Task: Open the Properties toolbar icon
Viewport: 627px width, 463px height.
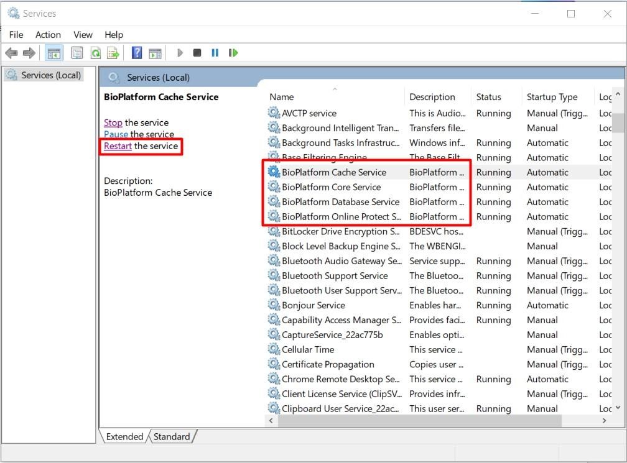Action: tap(77, 53)
